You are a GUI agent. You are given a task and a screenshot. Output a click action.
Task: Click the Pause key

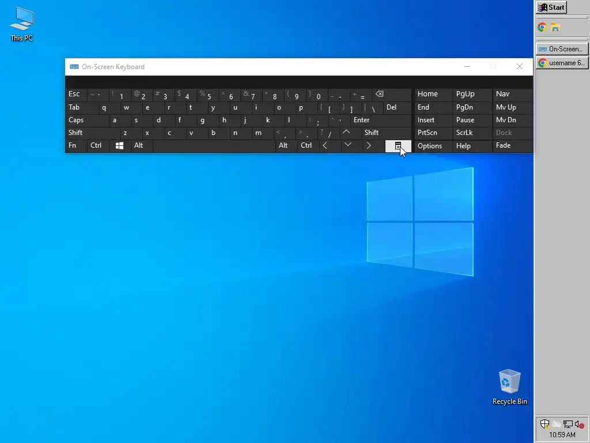472,120
